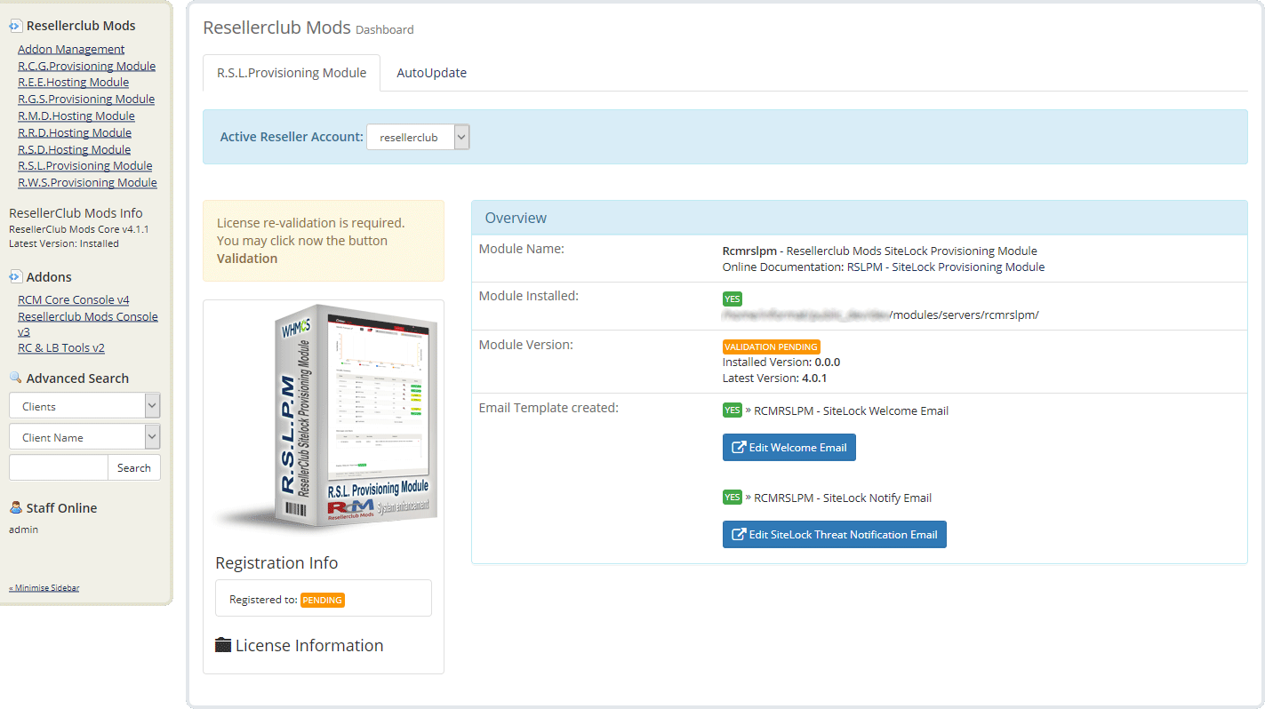Open R.G.S.Provisioning Module link

[x=86, y=99]
